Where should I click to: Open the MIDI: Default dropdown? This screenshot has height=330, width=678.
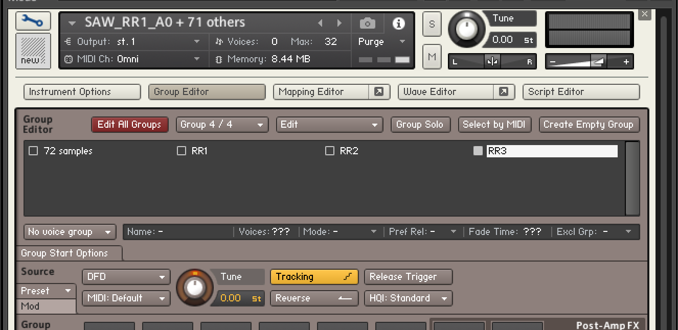pyautogui.click(x=126, y=298)
